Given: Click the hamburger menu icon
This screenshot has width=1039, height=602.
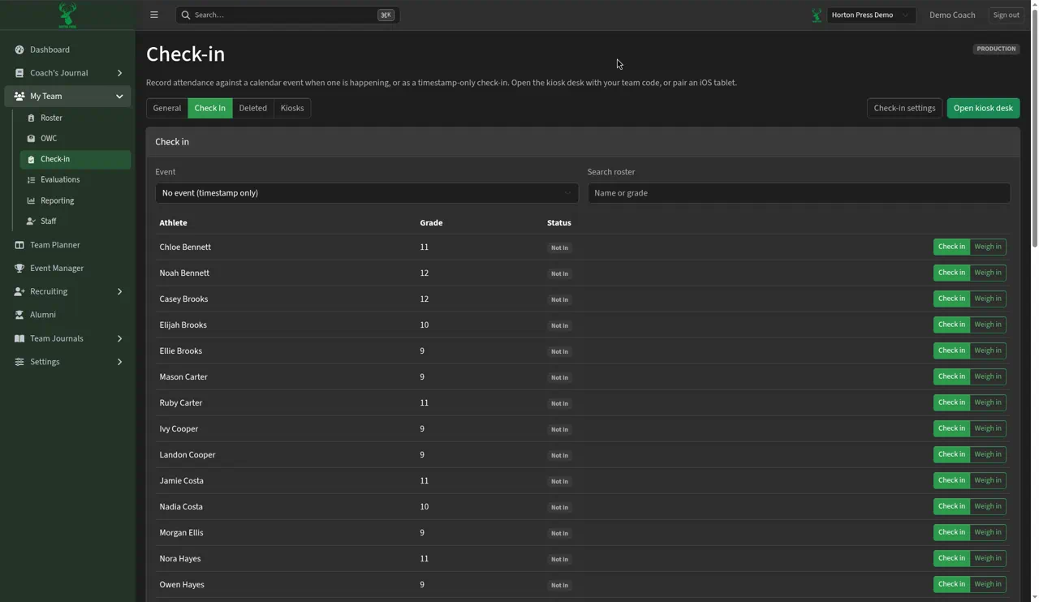Looking at the screenshot, I should click(154, 15).
